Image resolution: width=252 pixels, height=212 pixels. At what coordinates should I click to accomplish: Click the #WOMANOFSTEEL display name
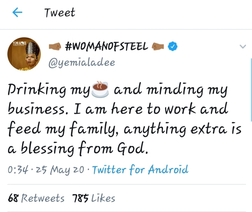[x=107, y=46]
